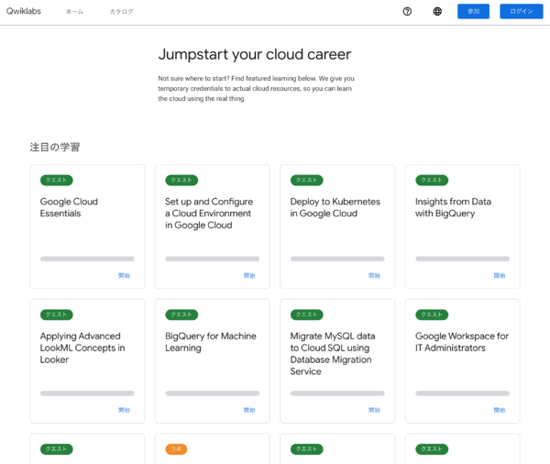550x464 pixels.
Task: Click 開始 on Google Cloud Essentials card
Action: (124, 275)
